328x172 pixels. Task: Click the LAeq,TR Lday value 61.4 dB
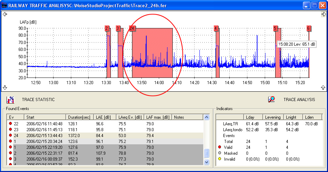252,124
